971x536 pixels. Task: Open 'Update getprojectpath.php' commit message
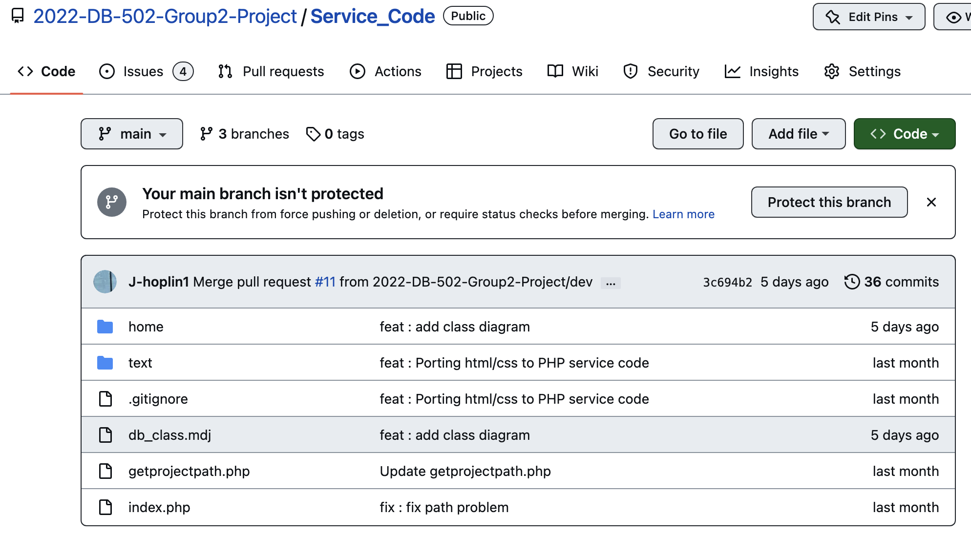click(x=465, y=471)
